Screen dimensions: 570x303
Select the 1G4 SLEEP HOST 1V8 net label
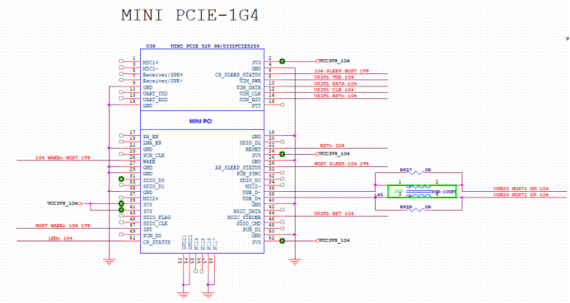[341, 71]
